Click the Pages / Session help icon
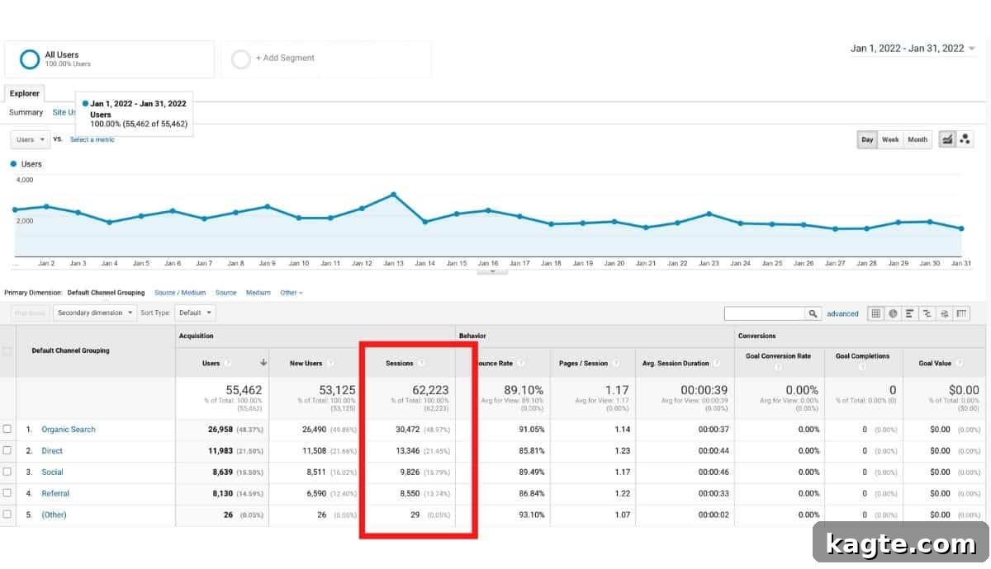The height and width of the screenshot is (569, 991). (616, 363)
